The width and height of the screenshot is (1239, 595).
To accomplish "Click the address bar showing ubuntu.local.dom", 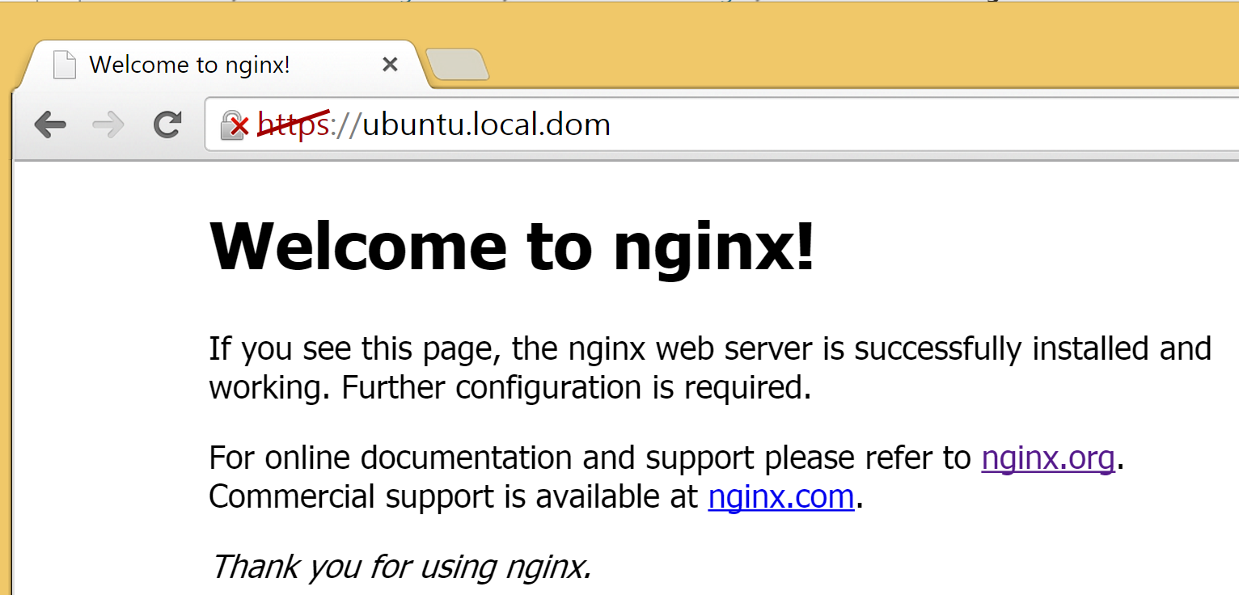I will coord(721,124).
